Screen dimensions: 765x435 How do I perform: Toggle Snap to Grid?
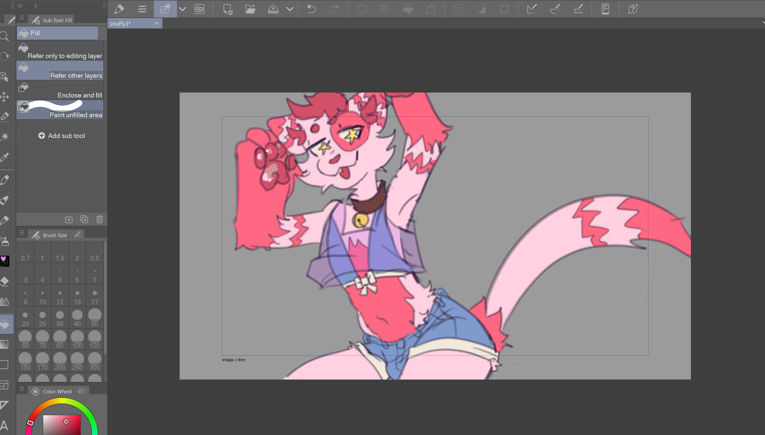tap(578, 9)
